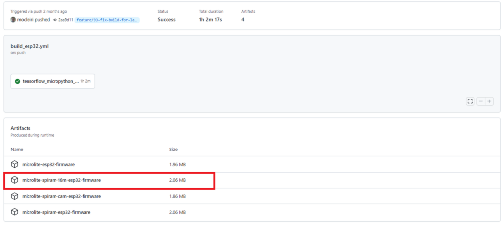Download the microlite-spiram-esp32-firmware artifact
The height and width of the screenshot is (225, 503).
56,212
